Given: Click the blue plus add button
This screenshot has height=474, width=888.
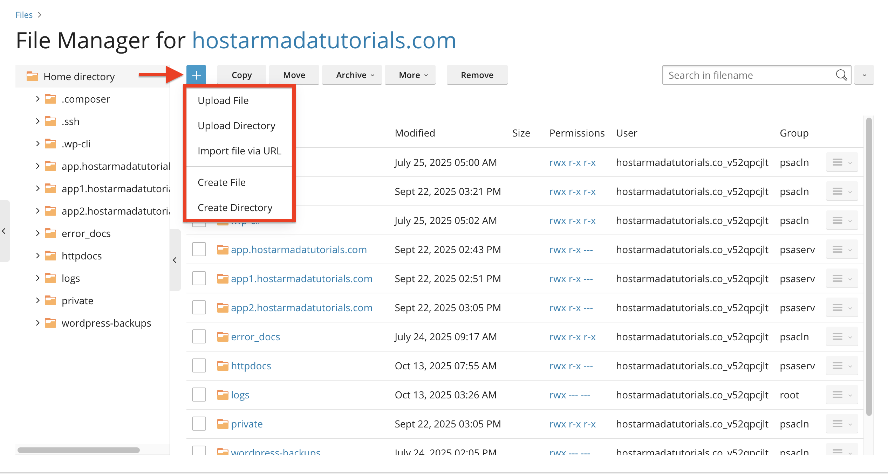Looking at the screenshot, I should [196, 75].
